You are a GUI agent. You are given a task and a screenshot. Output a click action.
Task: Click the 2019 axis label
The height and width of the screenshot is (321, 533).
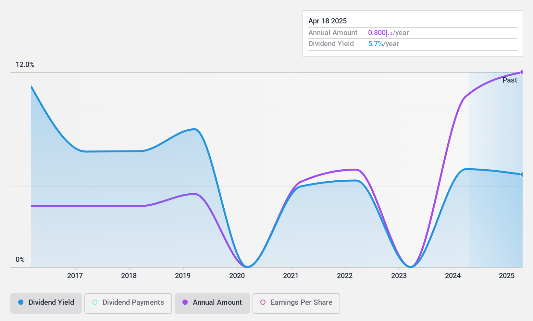pos(183,276)
